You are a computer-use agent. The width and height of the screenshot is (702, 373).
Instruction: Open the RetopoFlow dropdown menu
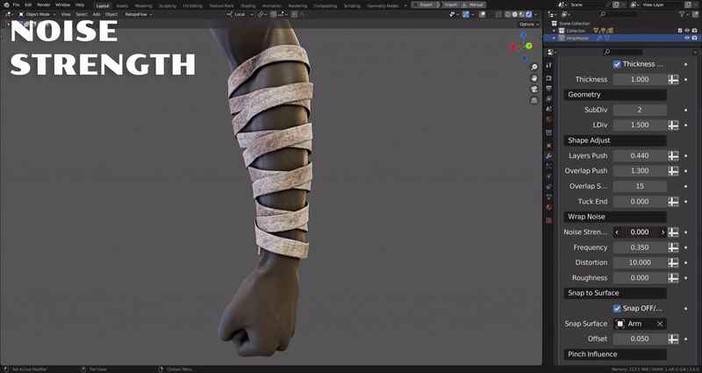[139, 14]
